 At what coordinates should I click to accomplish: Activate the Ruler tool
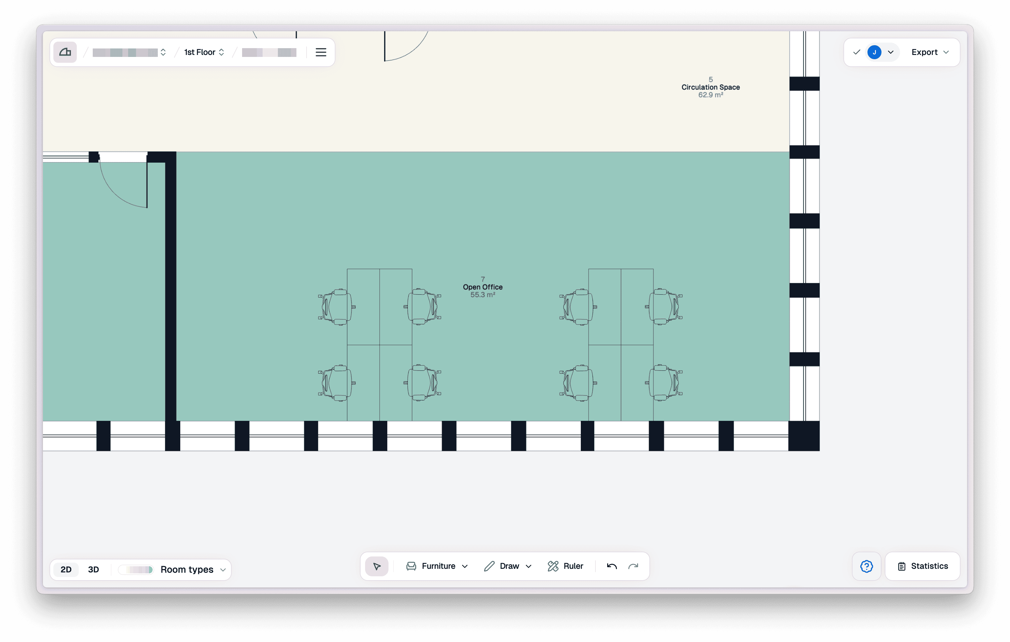[x=565, y=566]
